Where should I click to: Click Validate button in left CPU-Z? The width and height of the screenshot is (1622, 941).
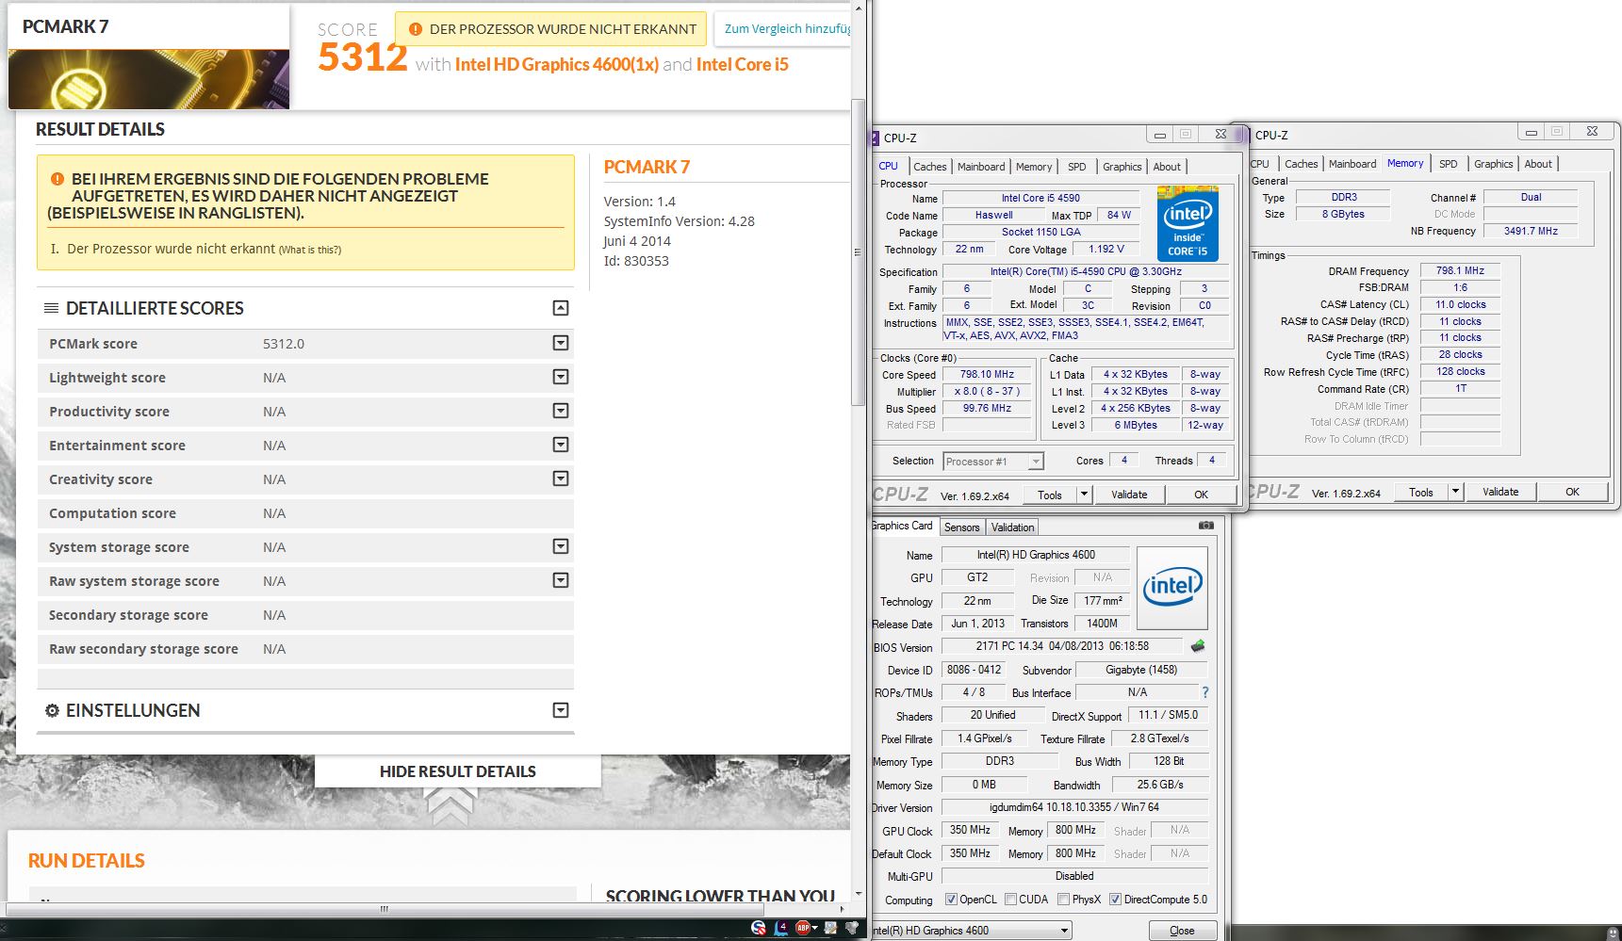(1129, 495)
